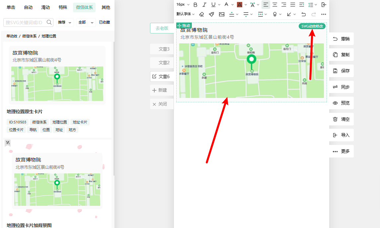
Task: Center-align the text
Action: click(275, 5)
